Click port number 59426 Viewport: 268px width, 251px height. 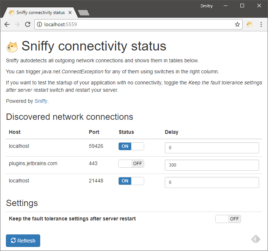tap(96, 146)
